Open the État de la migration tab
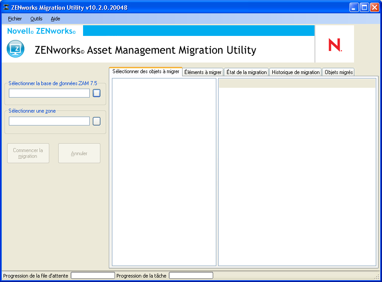Viewport: 382px width, 282px height. click(x=247, y=72)
